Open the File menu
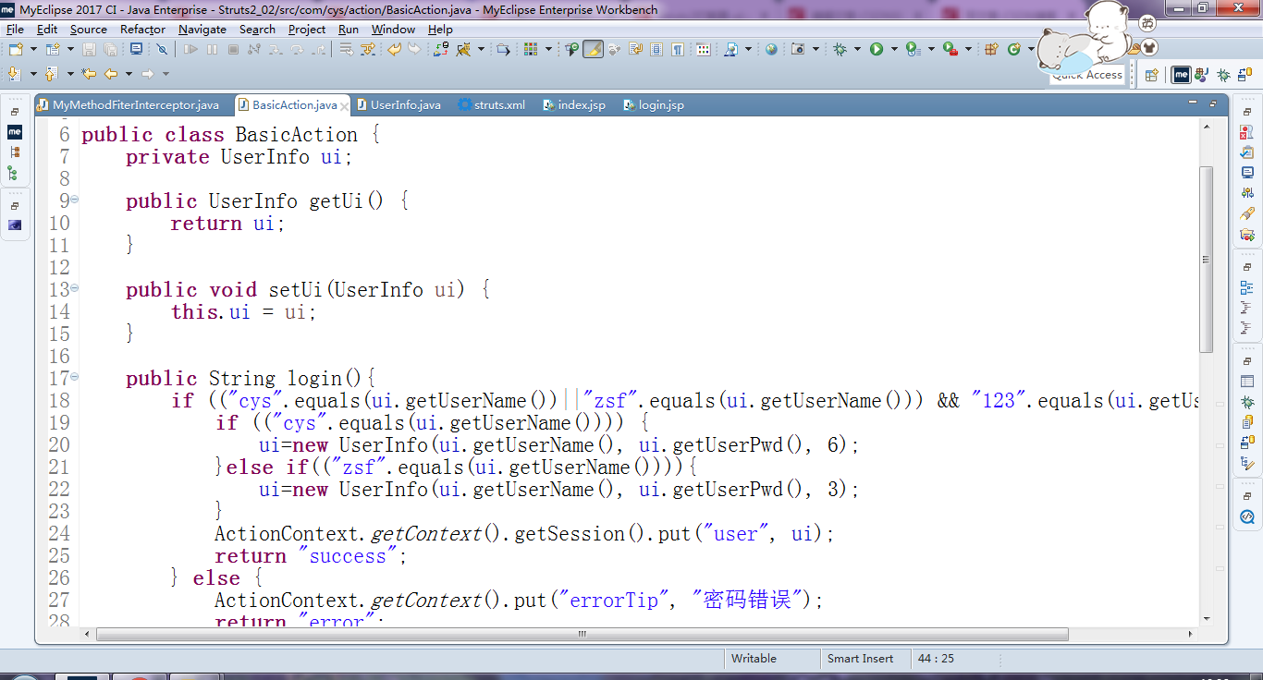 pyautogui.click(x=15, y=29)
